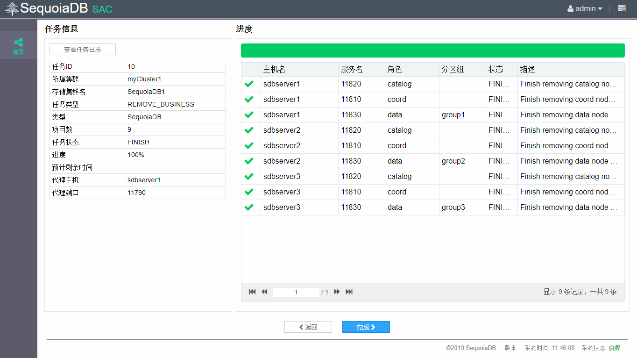The height and width of the screenshot is (358, 637).
Task: Go to last page of progress table
Action: click(x=349, y=292)
